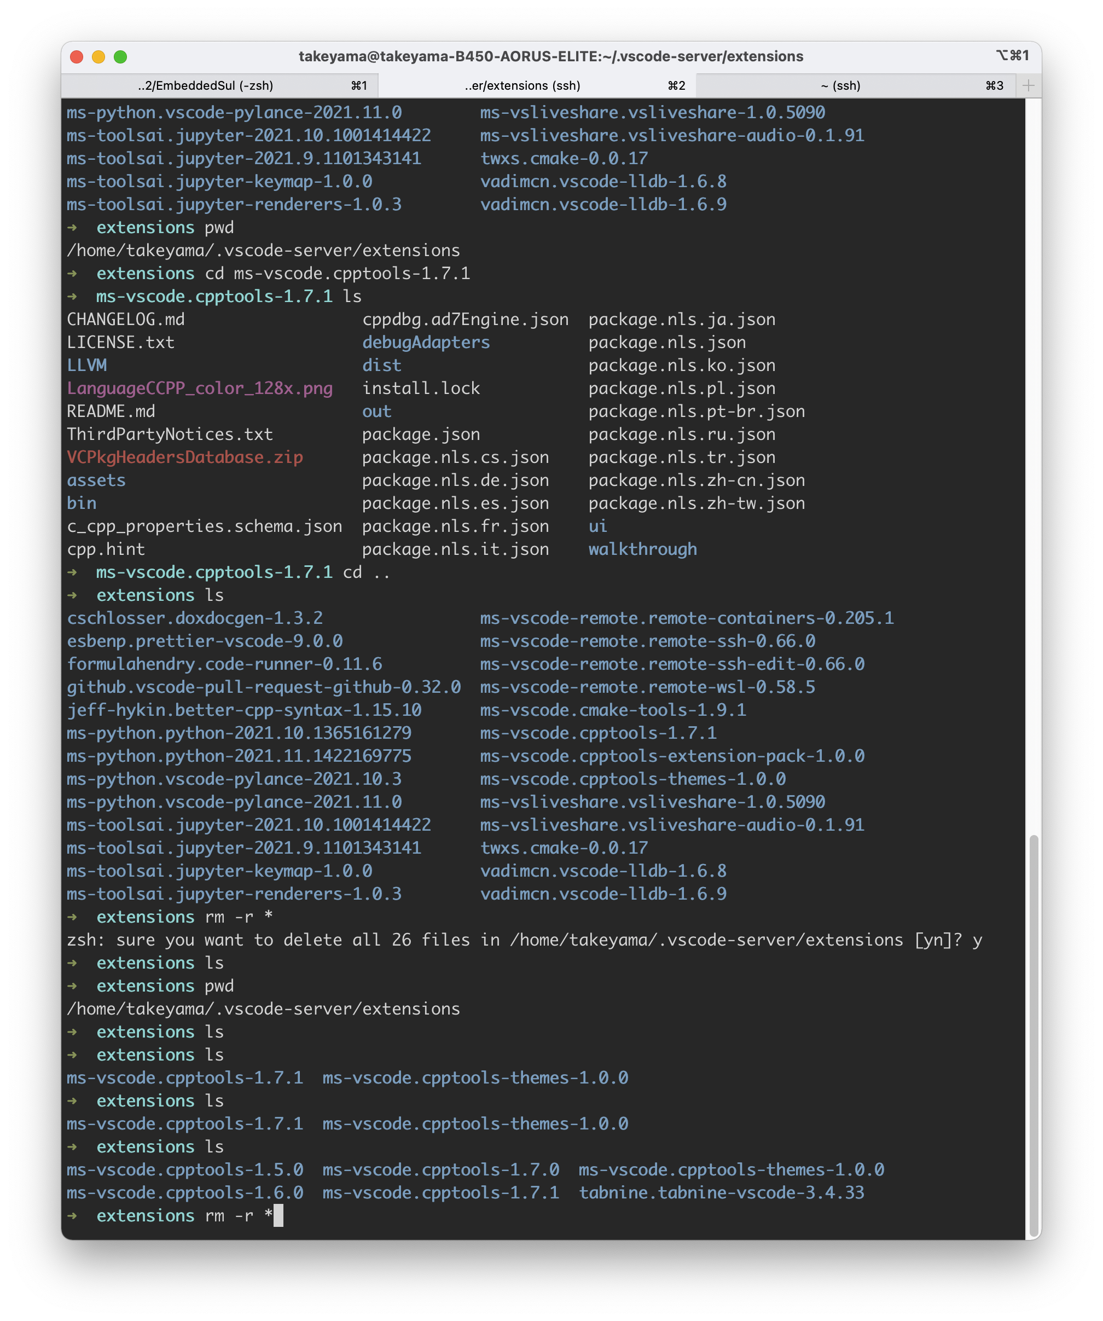Click install.lock file name
1103x1321 pixels.
(x=421, y=388)
